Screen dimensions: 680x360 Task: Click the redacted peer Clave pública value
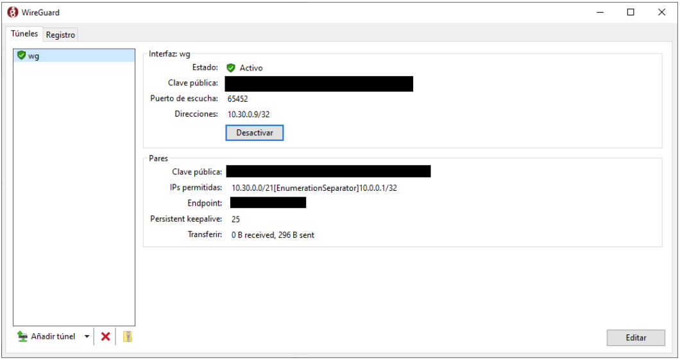tap(328, 171)
